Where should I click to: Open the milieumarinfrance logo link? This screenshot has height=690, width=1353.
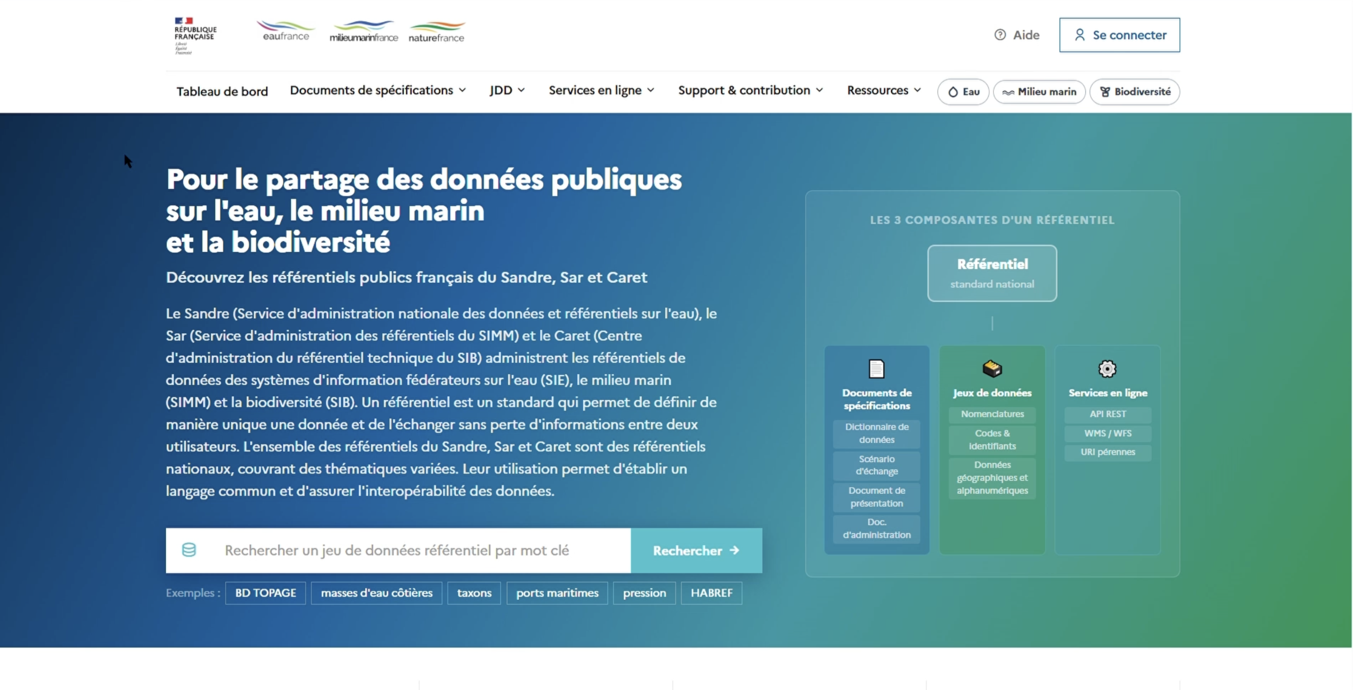[x=363, y=31]
